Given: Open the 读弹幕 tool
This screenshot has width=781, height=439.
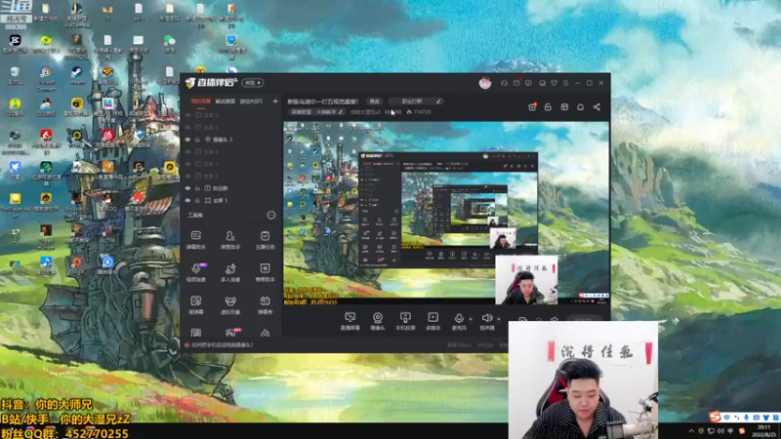Looking at the screenshot, I should coord(196,304).
